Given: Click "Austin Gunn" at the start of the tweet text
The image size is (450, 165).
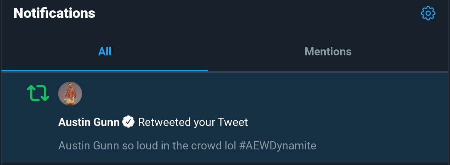Looking at the screenshot, I should 89,145.
